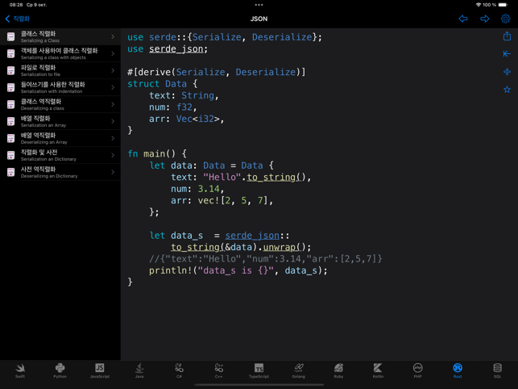518x389 pixels.
Task: Go back to 직렬화 list
Action: pos(18,19)
